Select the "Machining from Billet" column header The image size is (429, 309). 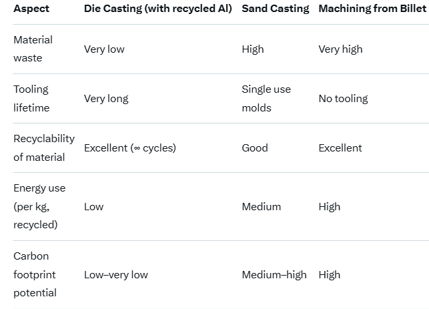372,9
